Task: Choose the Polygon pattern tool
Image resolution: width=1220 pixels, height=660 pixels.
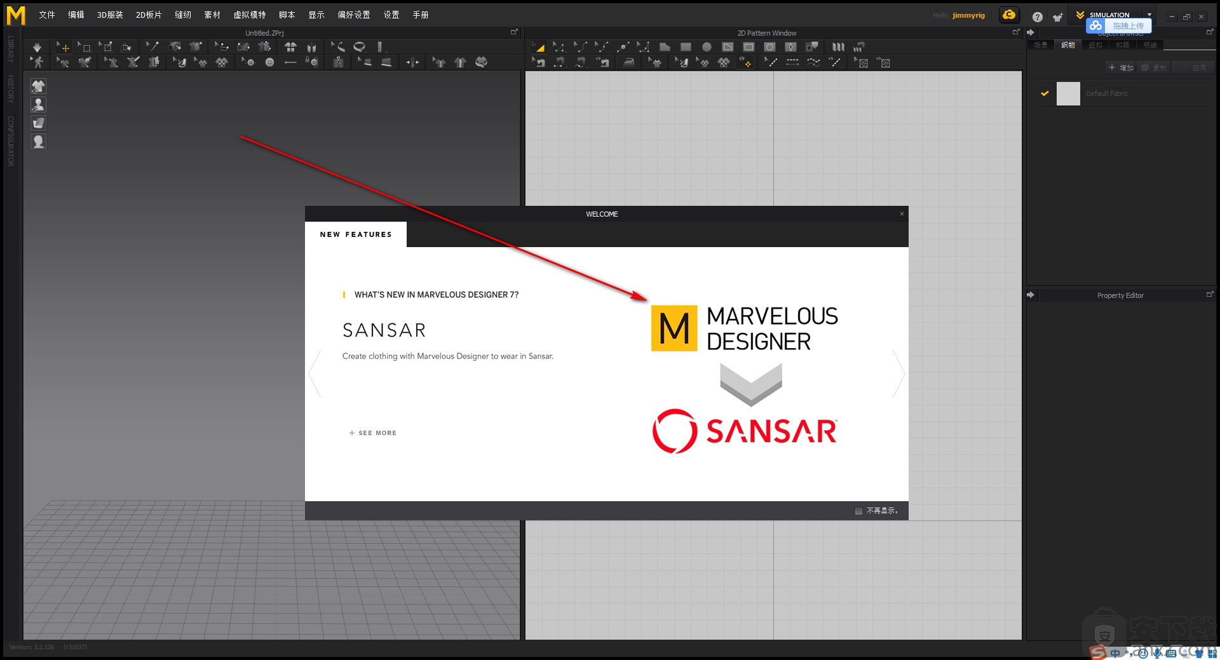Action: click(x=665, y=47)
